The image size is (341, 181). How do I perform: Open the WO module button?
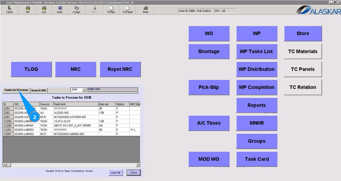click(x=209, y=33)
